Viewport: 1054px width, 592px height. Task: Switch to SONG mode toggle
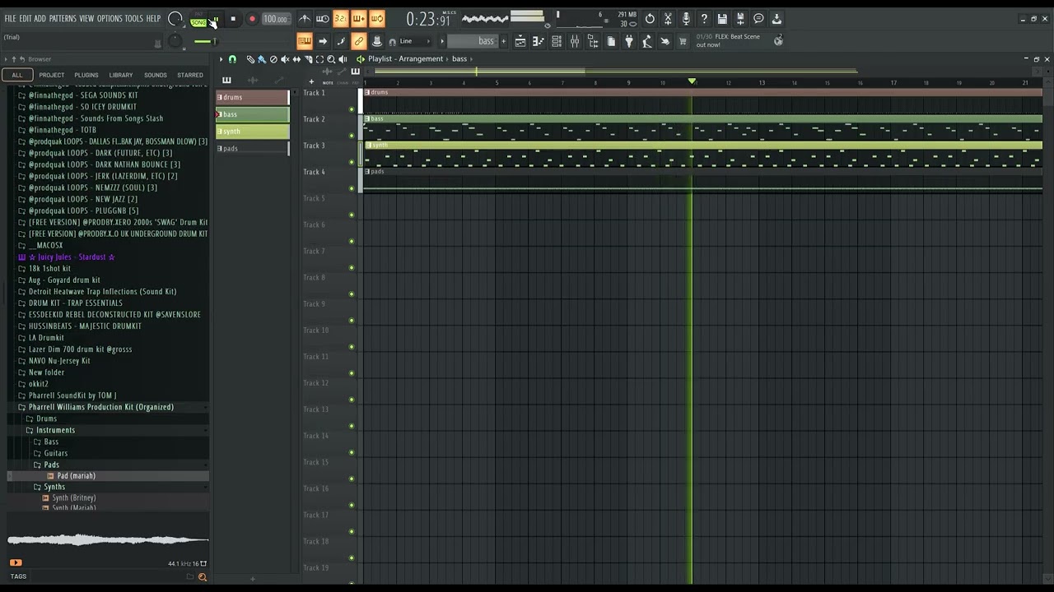198,22
